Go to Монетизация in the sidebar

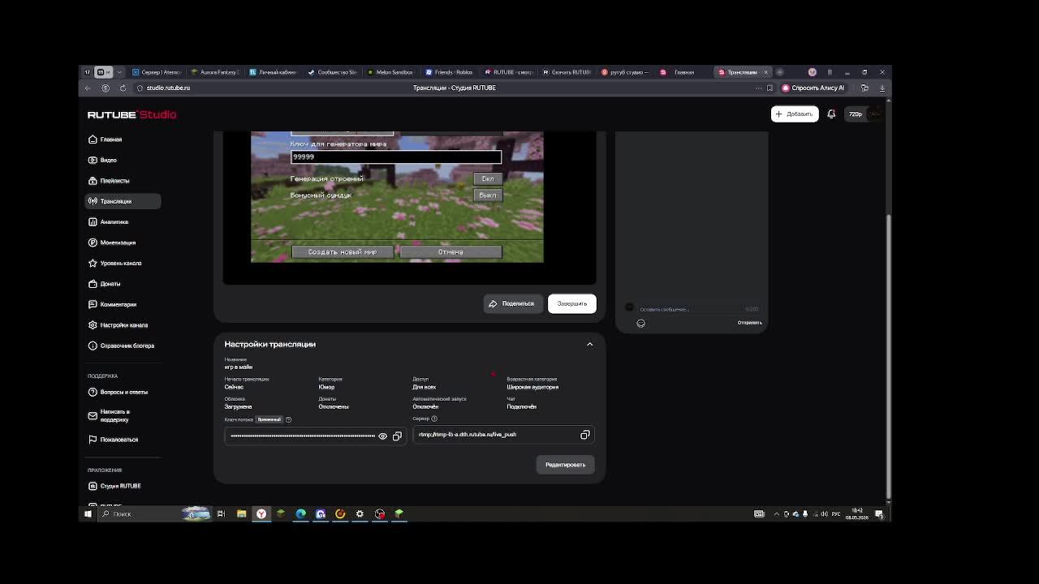tap(118, 243)
